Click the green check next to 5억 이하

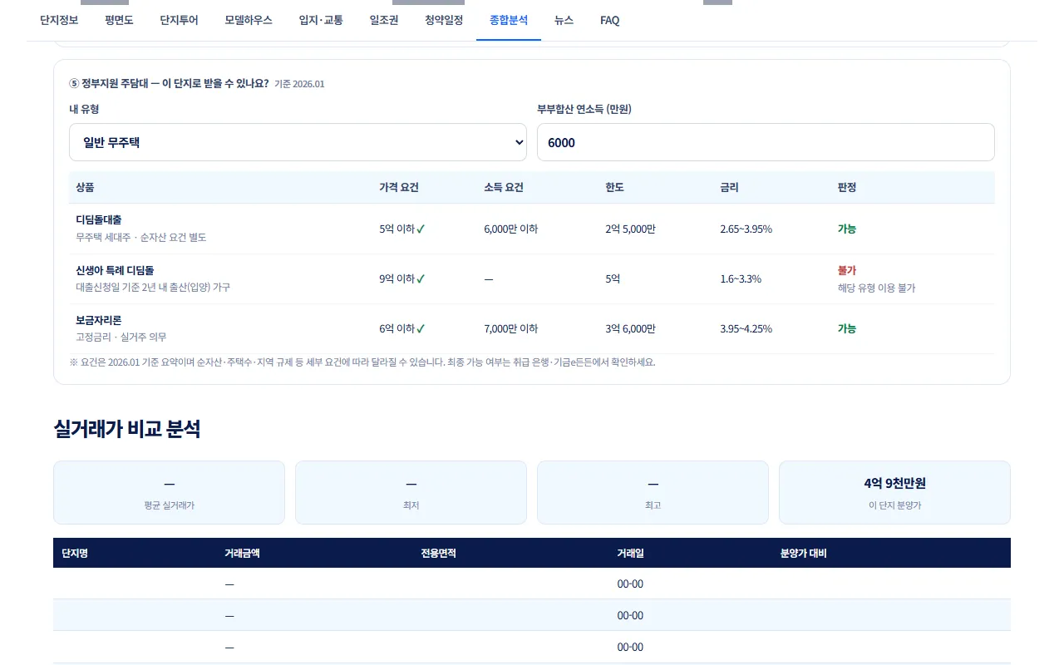click(x=421, y=229)
